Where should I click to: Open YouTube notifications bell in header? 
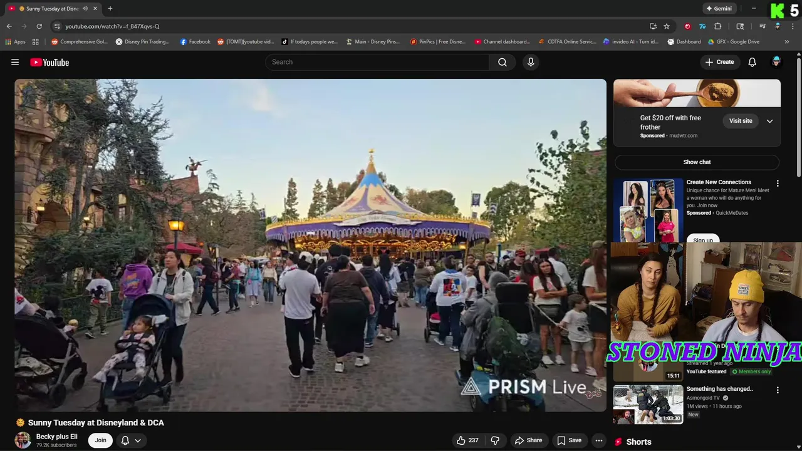(752, 62)
